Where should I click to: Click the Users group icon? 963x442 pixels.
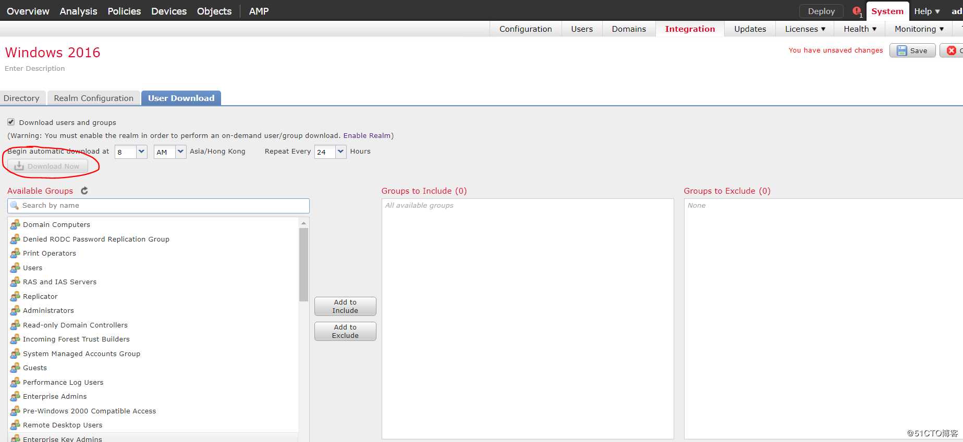(x=15, y=268)
